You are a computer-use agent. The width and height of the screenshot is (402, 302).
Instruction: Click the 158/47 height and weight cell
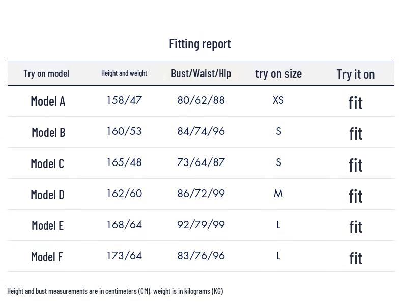click(x=124, y=100)
